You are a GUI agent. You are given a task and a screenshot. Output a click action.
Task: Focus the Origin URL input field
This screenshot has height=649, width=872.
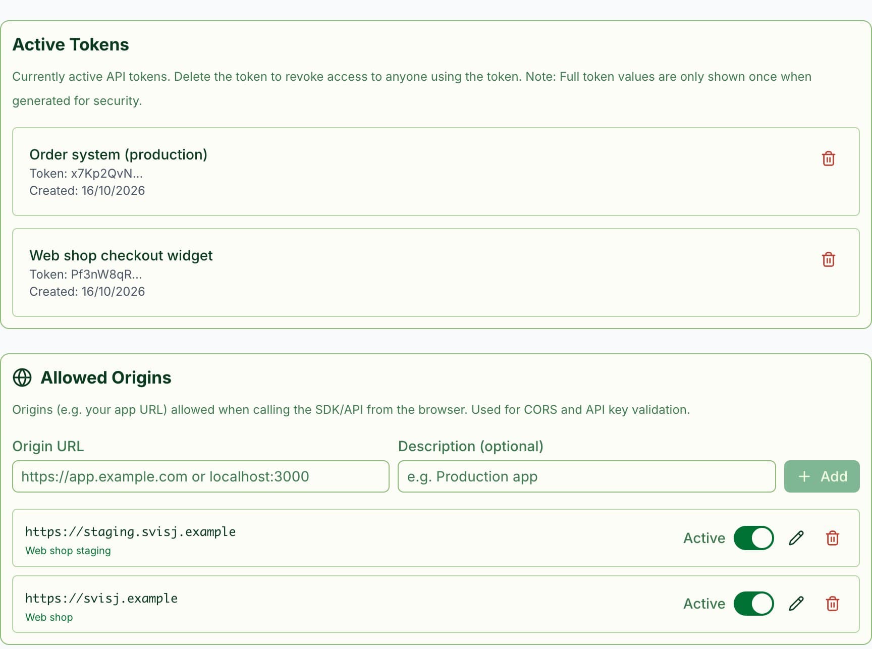coord(201,476)
